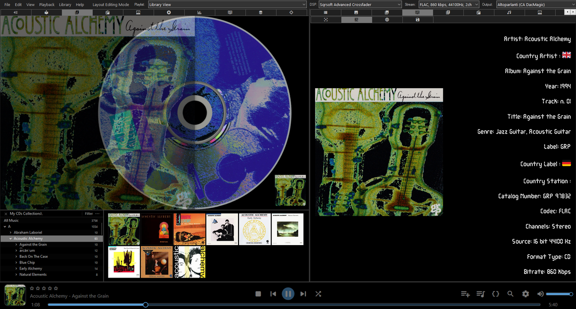Image resolution: width=576 pixels, height=309 pixels.
Task: Select the Early Alchemy album cover thumbnail
Action: [255, 229]
